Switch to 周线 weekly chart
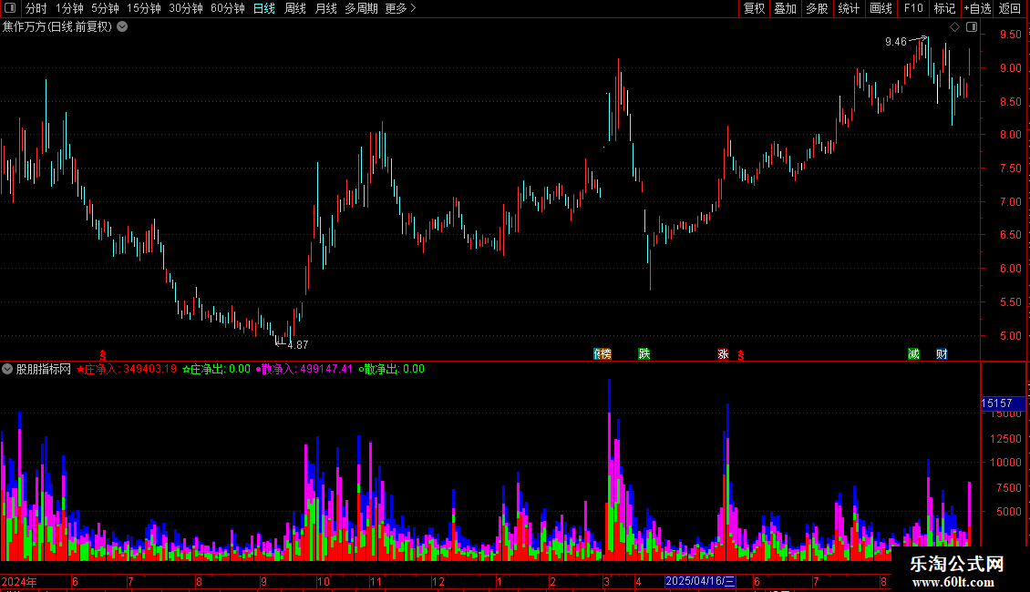 coord(295,8)
